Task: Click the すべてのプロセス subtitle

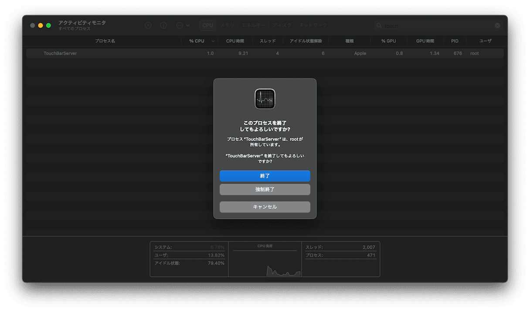Action: pyautogui.click(x=75, y=29)
